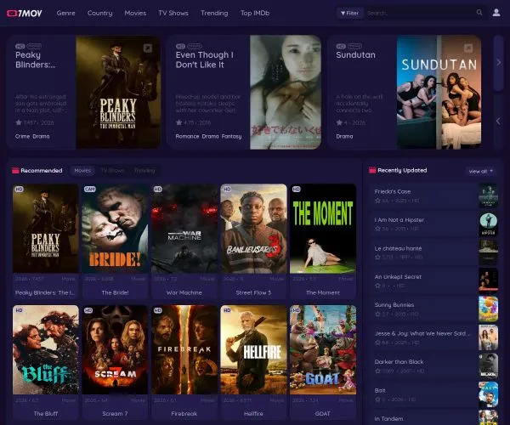Viewport: 510px width, 425px height.
Task: Open TV Shows in navigation bar
Action: click(x=173, y=13)
